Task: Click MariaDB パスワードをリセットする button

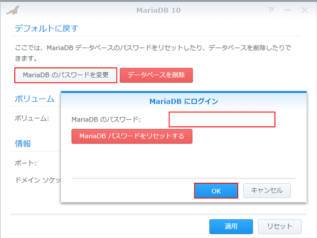Action: pos(132,136)
